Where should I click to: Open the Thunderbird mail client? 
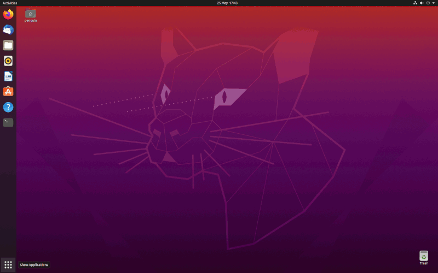pyautogui.click(x=8, y=30)
